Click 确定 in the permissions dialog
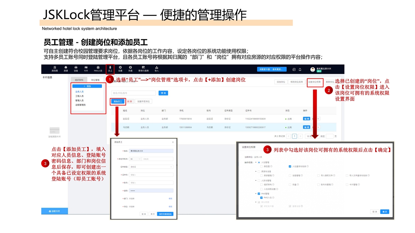 (x=384, y=211)
